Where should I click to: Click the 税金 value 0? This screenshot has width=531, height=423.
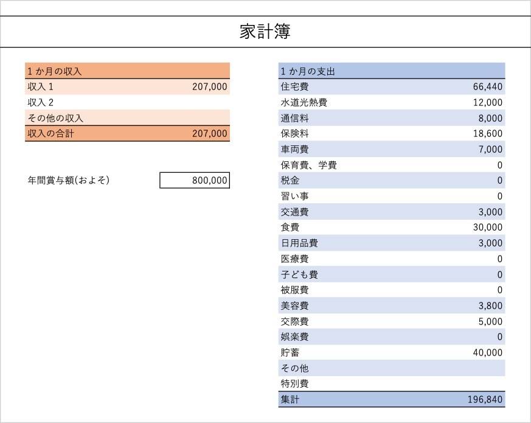[x=500, y=180]
